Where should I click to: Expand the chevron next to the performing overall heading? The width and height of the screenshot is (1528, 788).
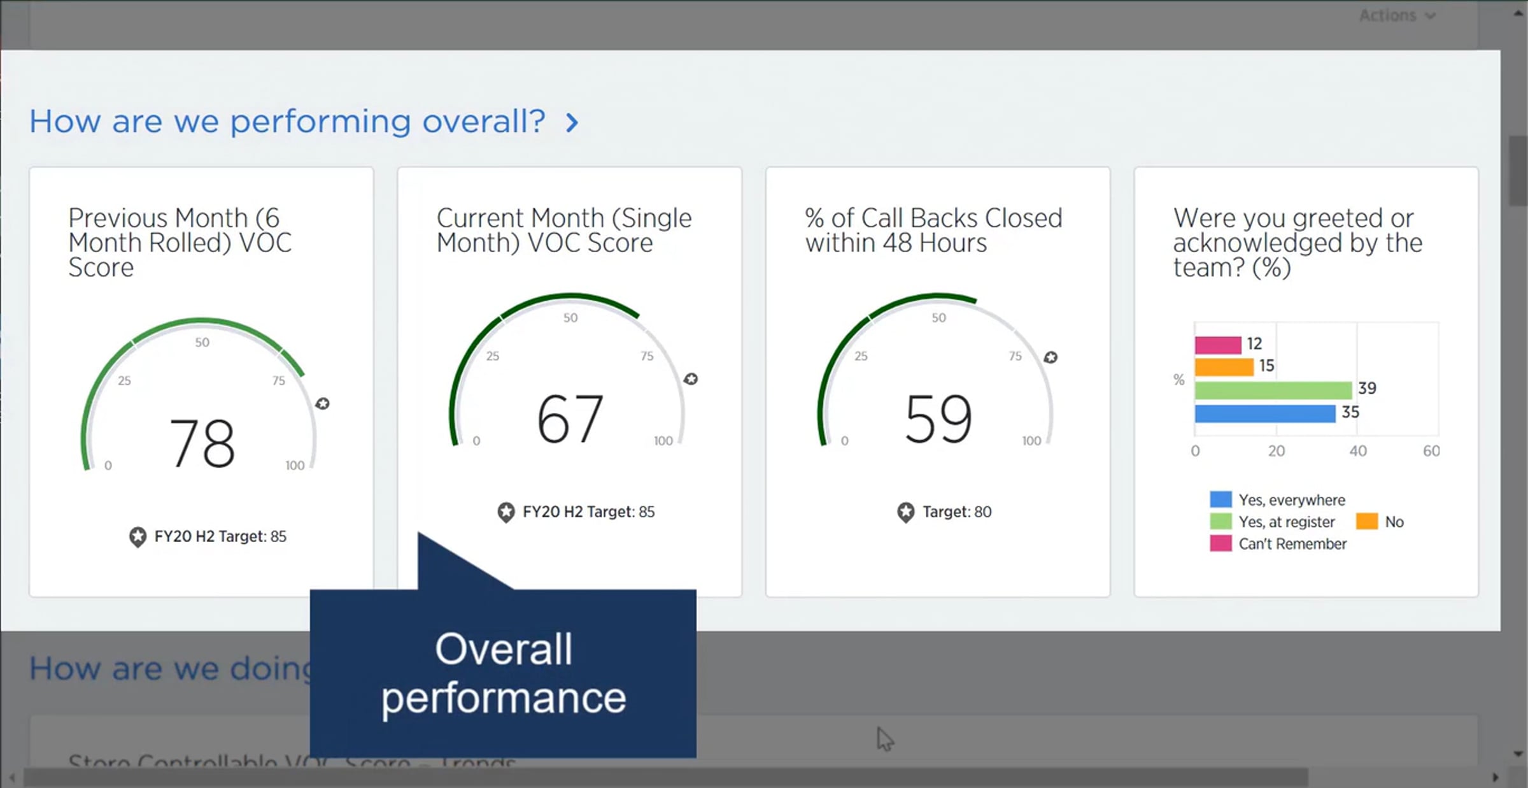coord(572,122)
